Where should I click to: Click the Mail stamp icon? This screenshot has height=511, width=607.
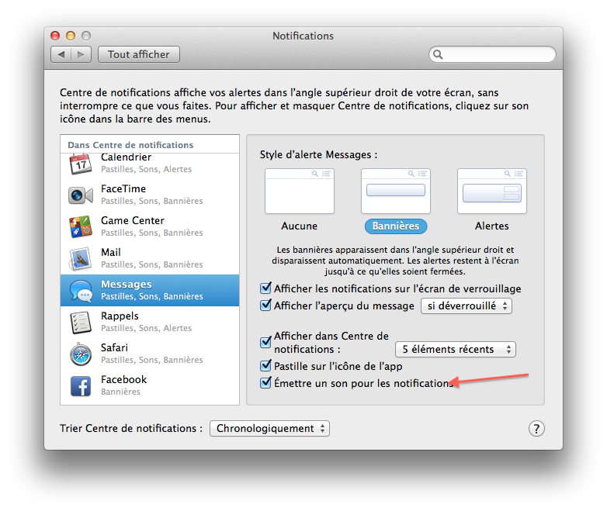(x=81, y=258)
